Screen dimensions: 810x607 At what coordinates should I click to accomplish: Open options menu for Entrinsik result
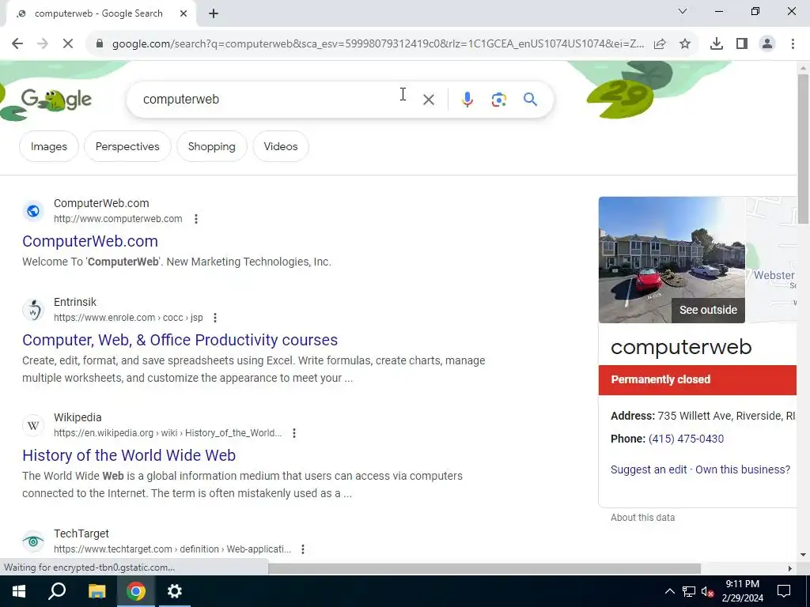coord(215,318)
